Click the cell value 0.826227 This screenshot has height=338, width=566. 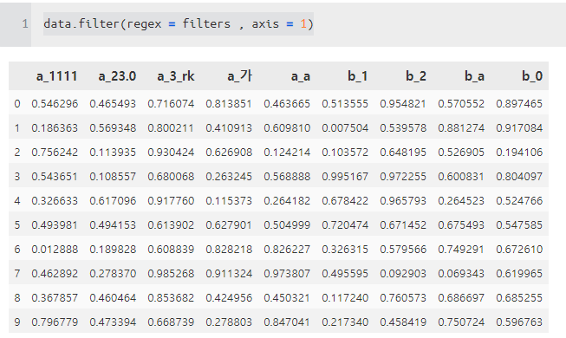(287, 250)
